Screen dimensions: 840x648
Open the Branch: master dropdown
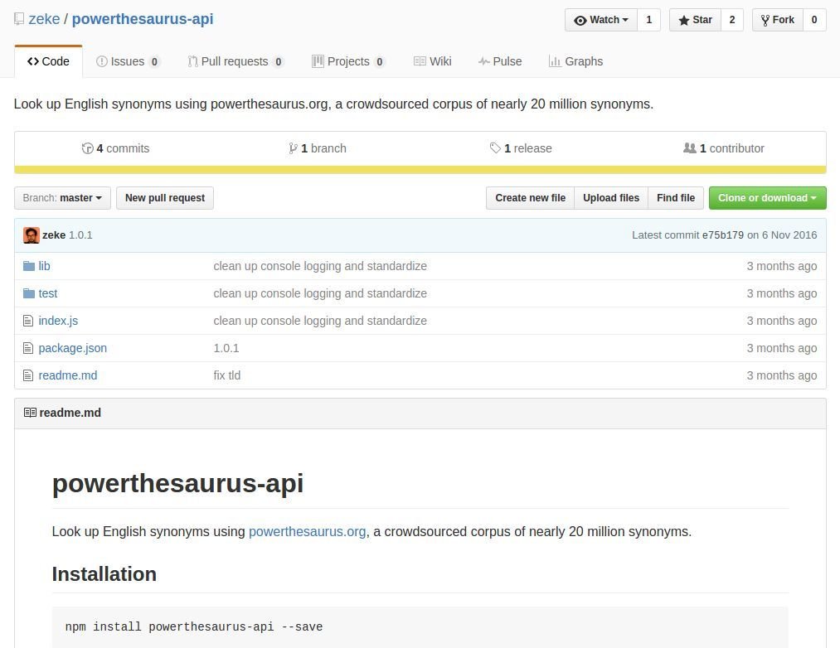62,198
